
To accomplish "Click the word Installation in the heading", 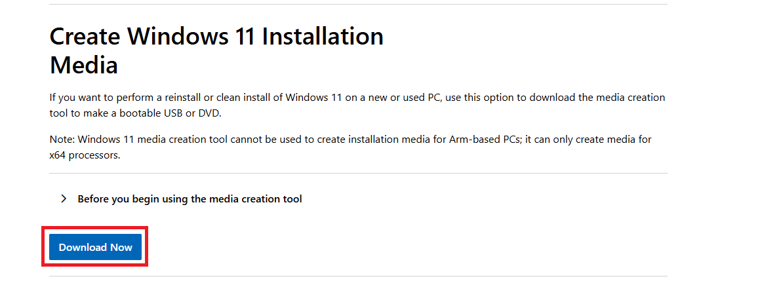I will click(323, 37).
